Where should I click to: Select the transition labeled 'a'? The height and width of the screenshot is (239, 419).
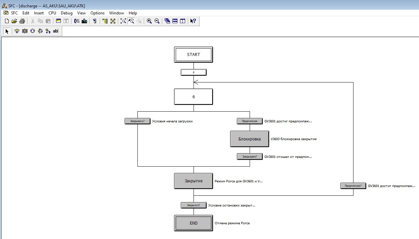(194, 72)
